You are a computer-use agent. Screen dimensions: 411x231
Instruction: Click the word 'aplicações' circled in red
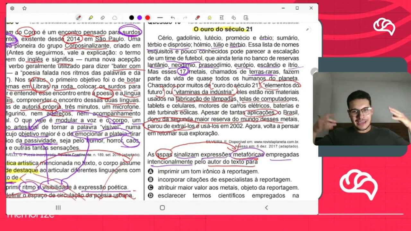pos(261,113)
